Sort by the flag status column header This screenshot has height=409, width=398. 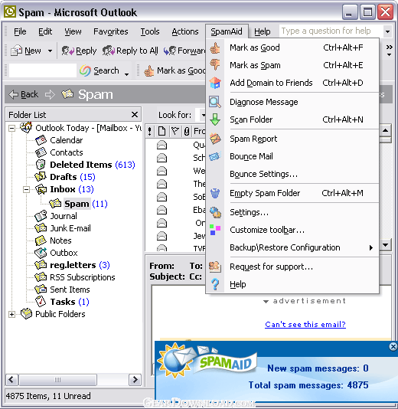[175, 131]
